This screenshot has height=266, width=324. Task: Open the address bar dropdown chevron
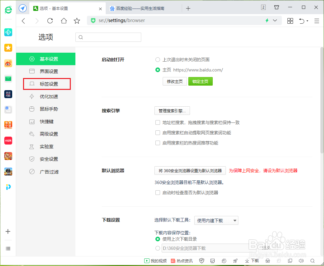[275, 20]
